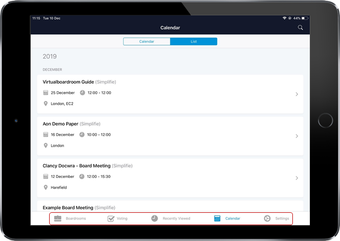
Task: Go to the Settings tab label
Action: click(282, 218)
